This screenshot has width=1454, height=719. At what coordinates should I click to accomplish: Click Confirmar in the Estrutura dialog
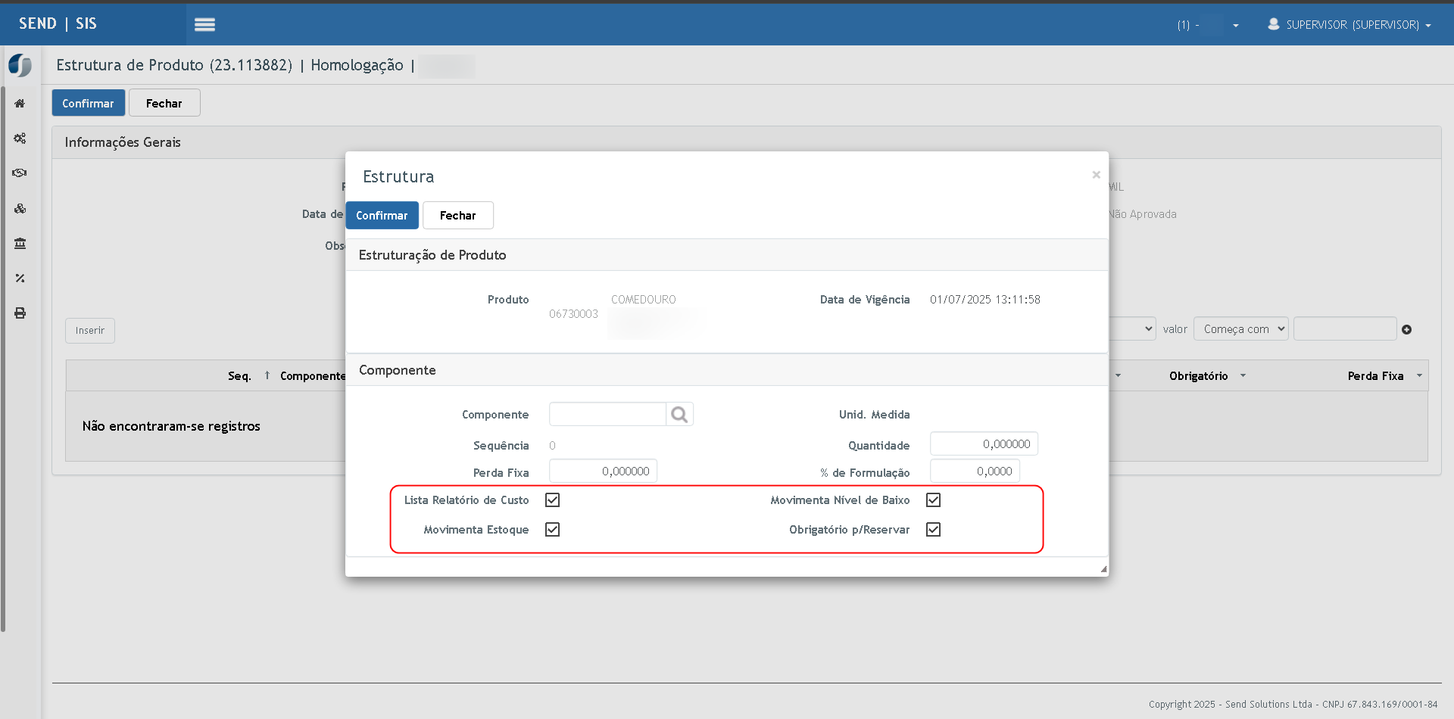[382, 216]
